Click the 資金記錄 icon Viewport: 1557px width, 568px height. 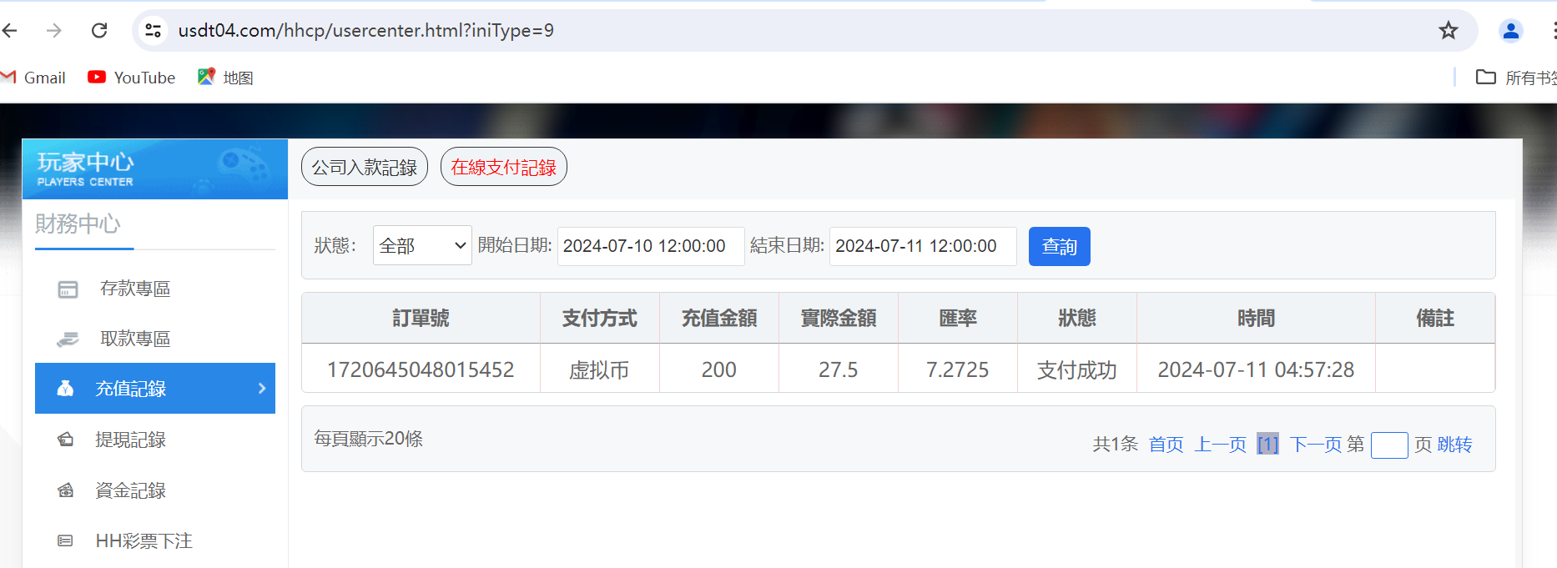[65, 490]
